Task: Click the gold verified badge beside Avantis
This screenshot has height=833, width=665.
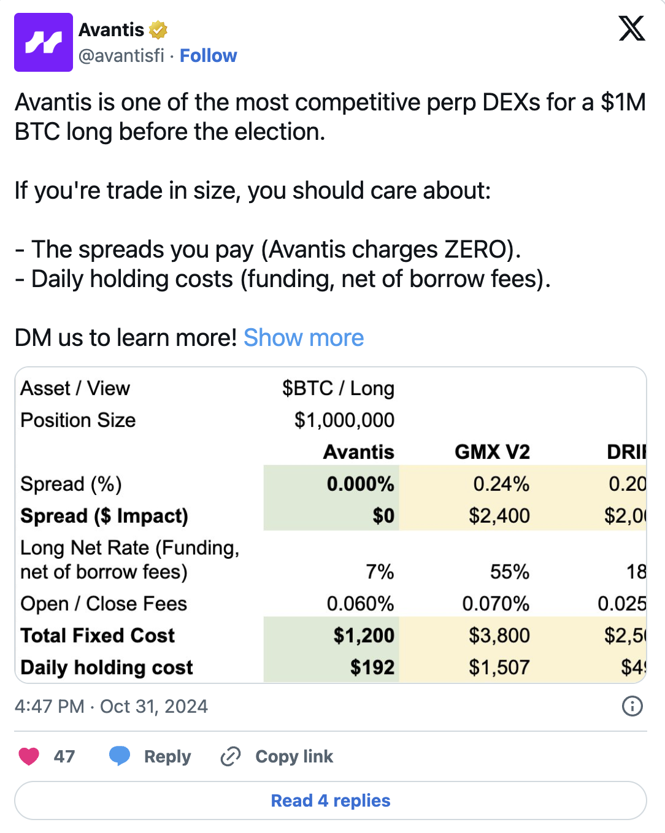Action: pos(158,29)
